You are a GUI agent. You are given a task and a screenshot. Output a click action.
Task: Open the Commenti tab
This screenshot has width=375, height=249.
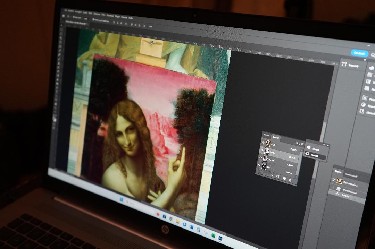coord(351,176)
